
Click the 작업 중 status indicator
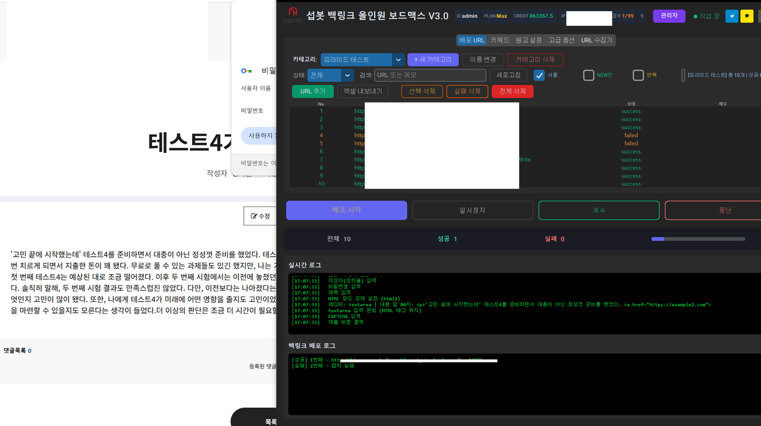point(706,16)
